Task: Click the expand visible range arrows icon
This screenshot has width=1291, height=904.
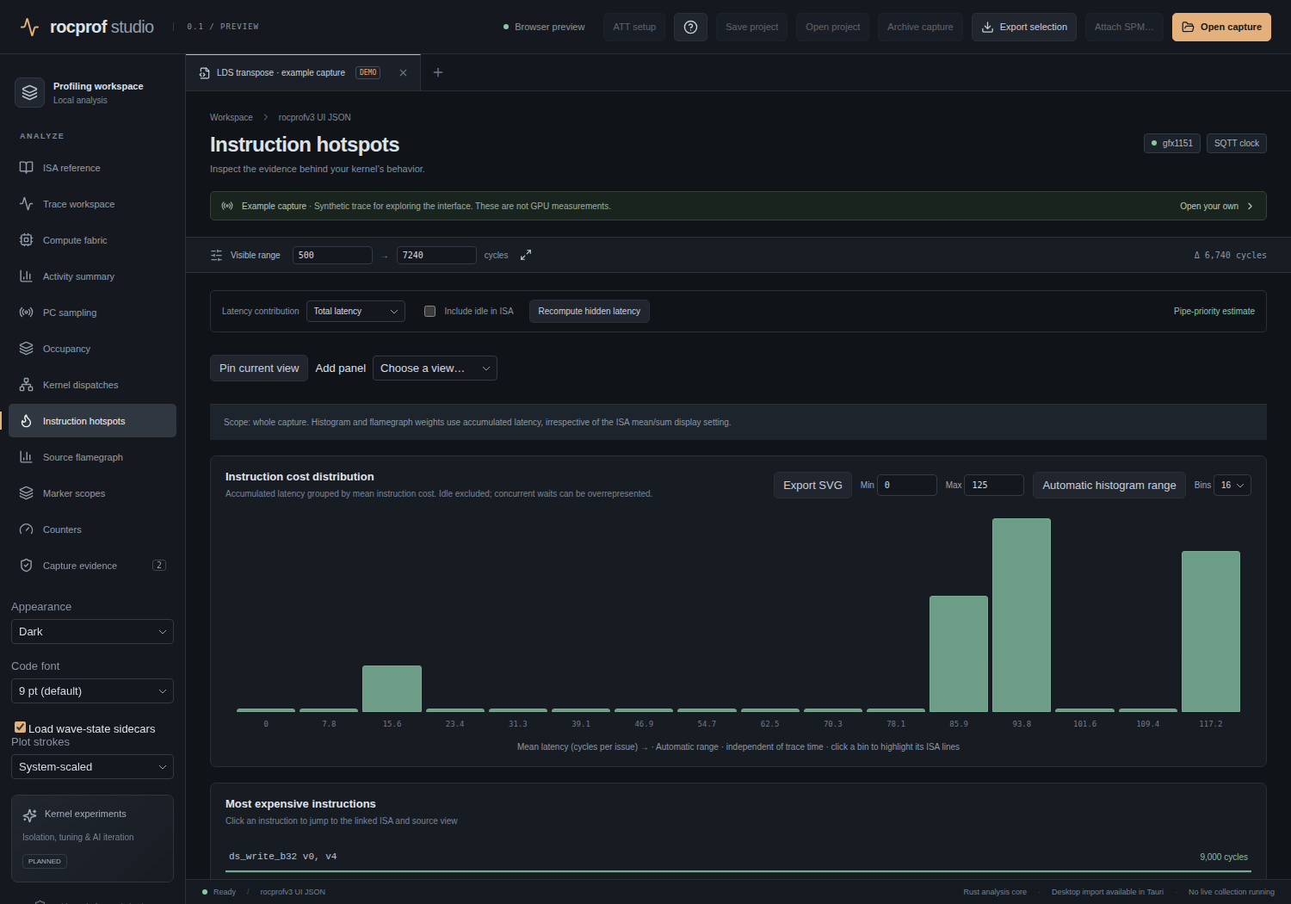Action: pyautogui.click(x=526, y=255)
